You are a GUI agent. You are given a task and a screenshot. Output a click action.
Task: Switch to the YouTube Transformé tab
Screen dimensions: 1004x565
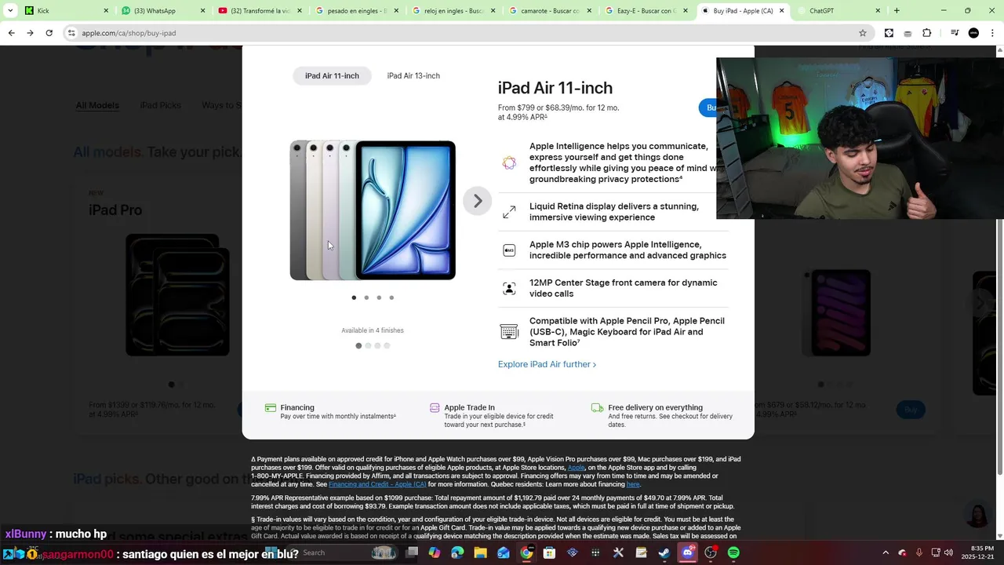259,11
